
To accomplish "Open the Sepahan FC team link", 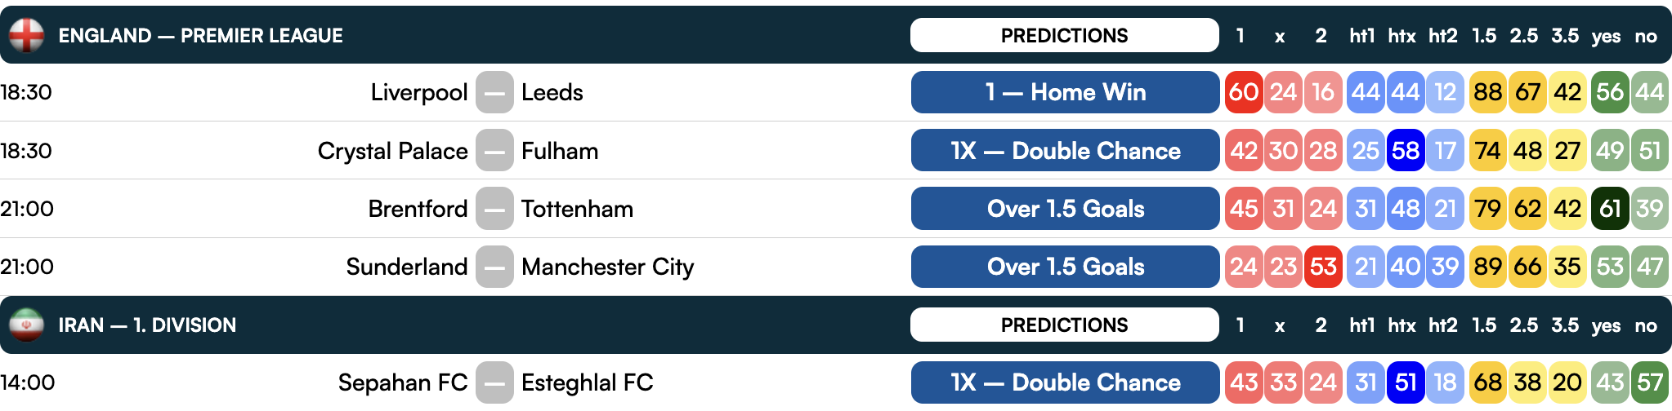I will 403,382.
